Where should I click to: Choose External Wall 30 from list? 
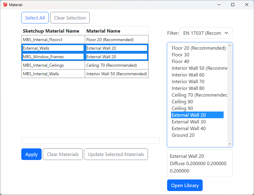(188, 122)
